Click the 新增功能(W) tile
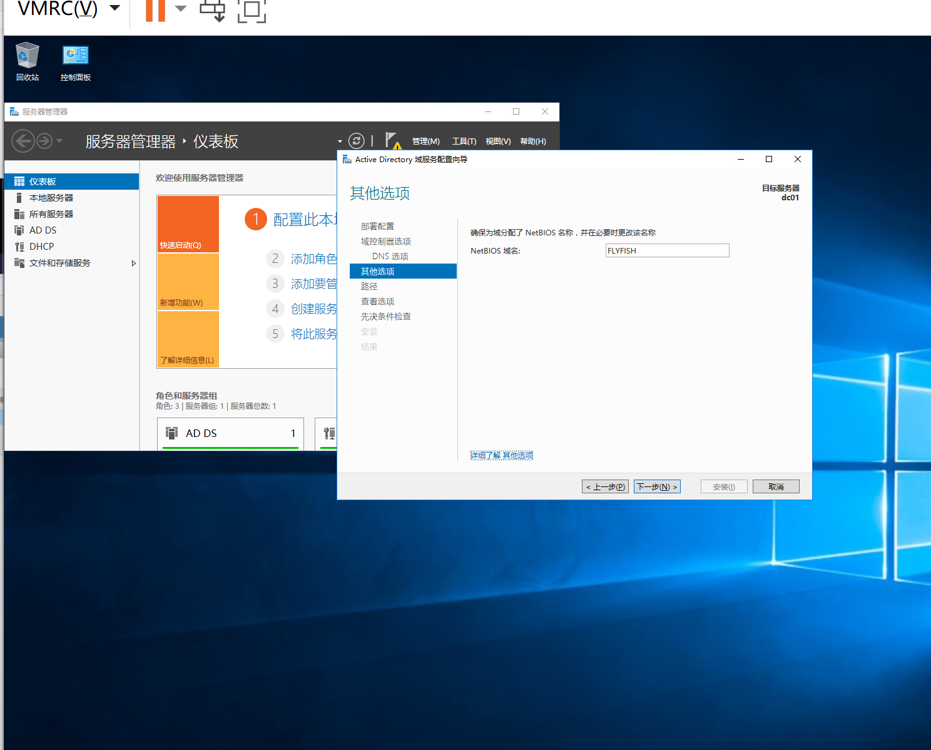The width and height of the screenshot is (931, 750). [188, 282]
